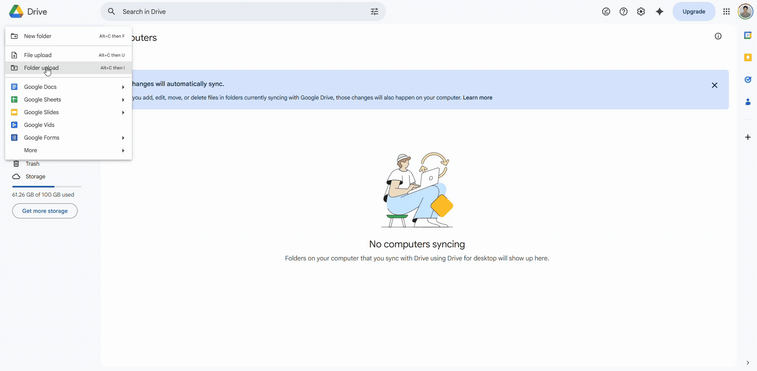
Task: Open the account profile picture
Action: 746,11
